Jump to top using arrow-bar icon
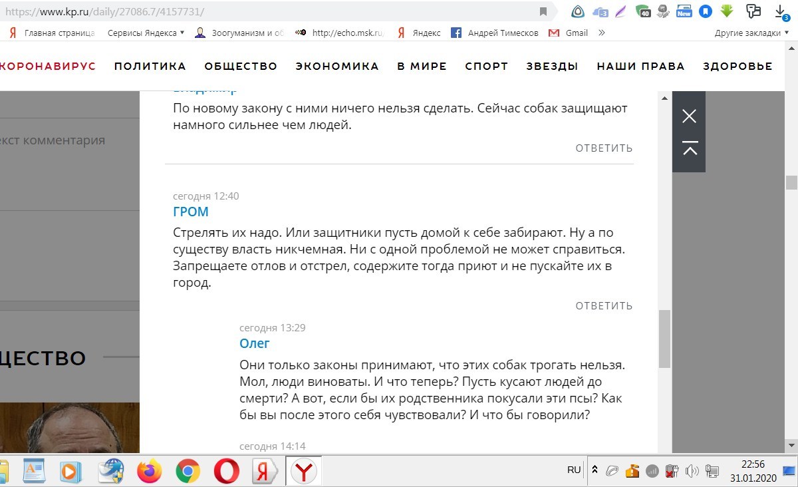This screenshot has height=487, width=798. pyautogui.click(x=689, y=148)
